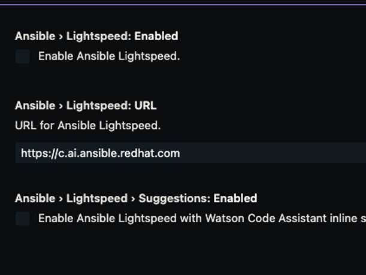Click "Lightspeed" in the Suggestions Enabled heading
Screen dimensions: 366x275
pos(96,198)
